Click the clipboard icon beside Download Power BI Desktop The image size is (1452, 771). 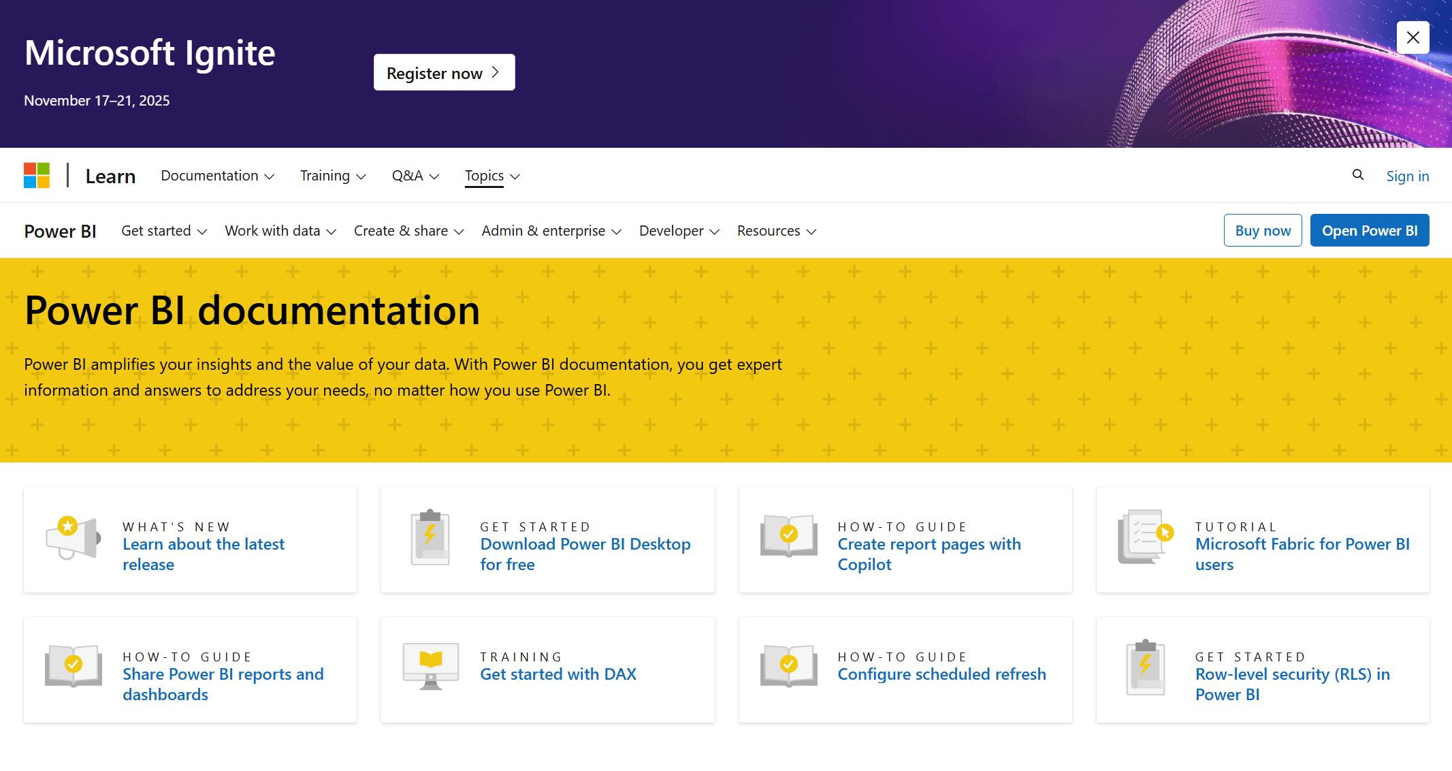pyautogui.click(x=430, y=539)
